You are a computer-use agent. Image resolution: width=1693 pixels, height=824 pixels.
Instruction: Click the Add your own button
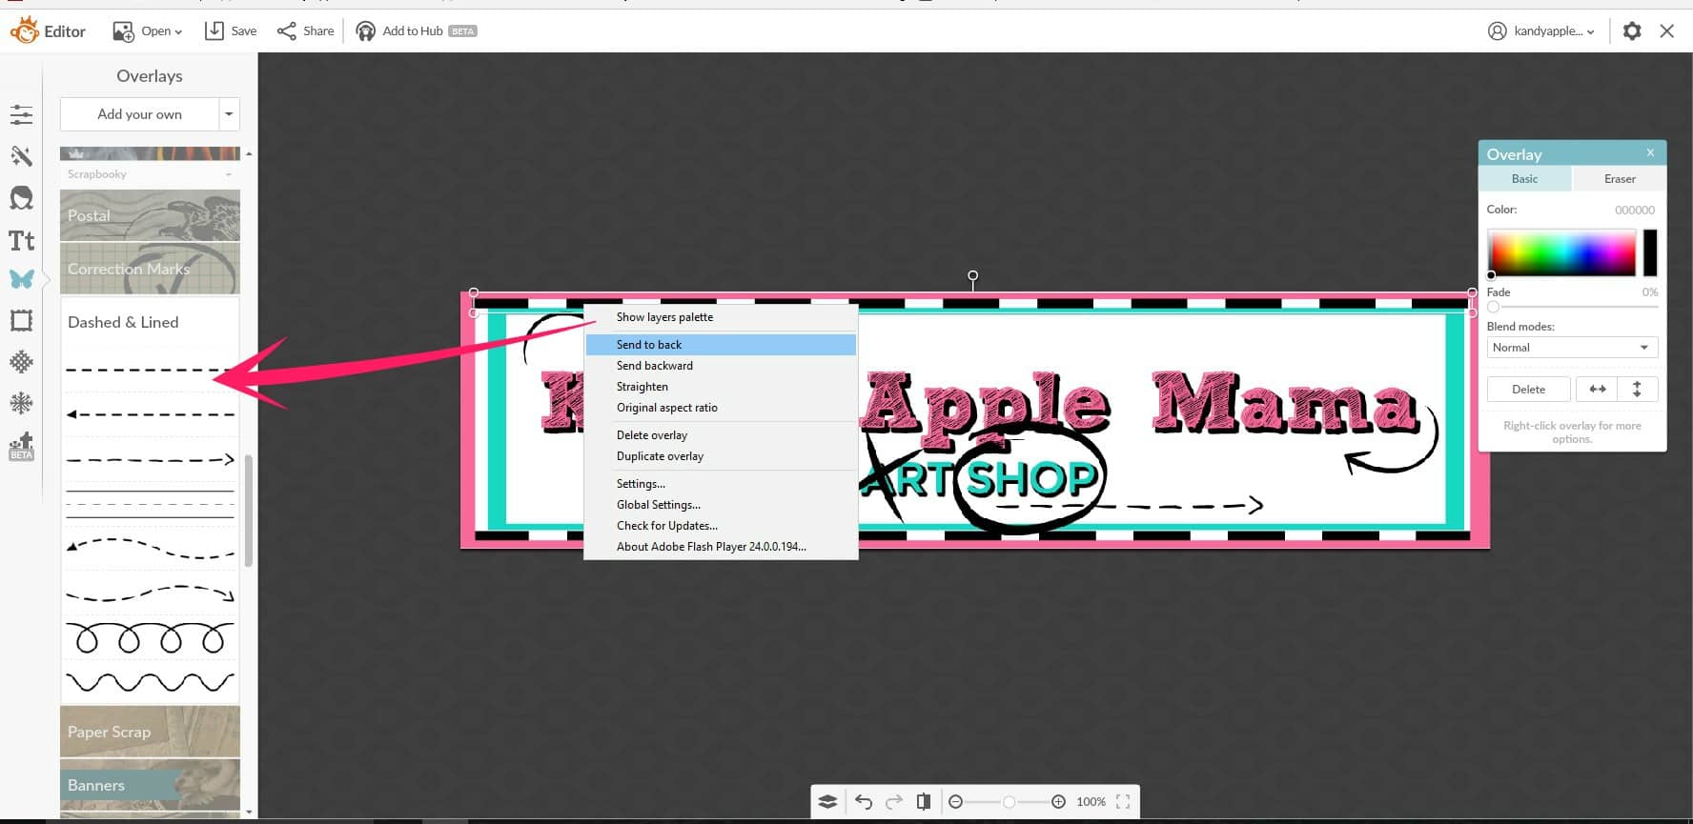tap(139, 114)
